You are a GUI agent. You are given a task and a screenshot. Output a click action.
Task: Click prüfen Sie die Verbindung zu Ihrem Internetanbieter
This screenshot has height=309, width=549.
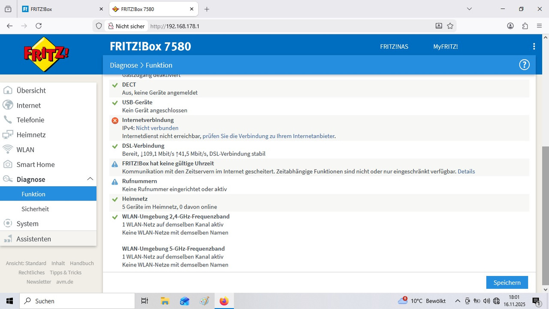pyautogui.click(x=268, y=136)
